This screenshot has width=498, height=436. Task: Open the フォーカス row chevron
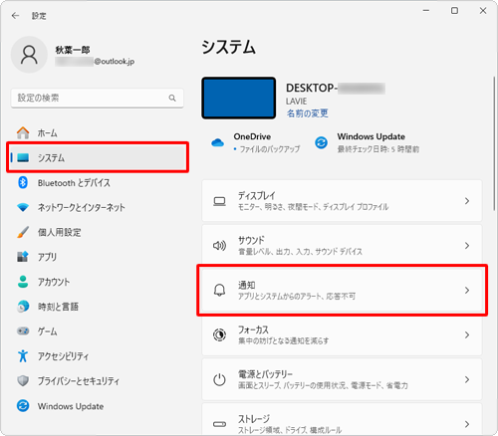pos(467,334)
